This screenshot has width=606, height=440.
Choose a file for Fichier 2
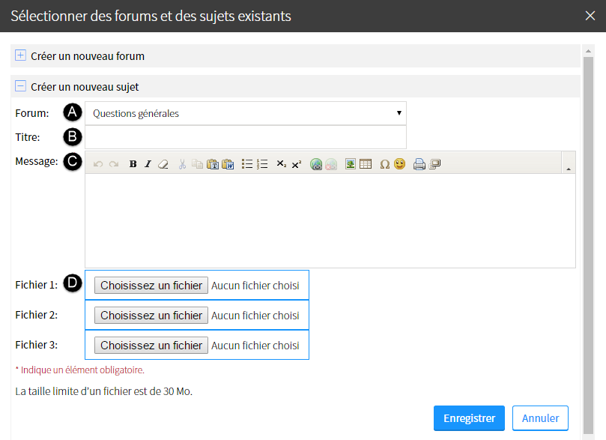tap(151, 315)
